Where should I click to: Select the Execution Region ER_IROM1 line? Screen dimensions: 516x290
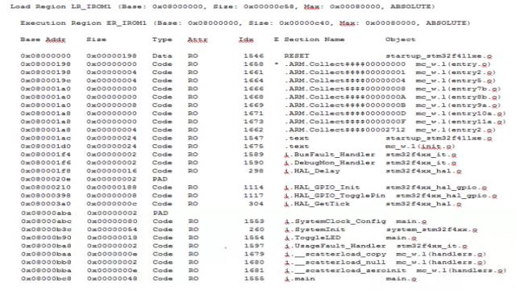pyautogui.click(x=245, y=23)
